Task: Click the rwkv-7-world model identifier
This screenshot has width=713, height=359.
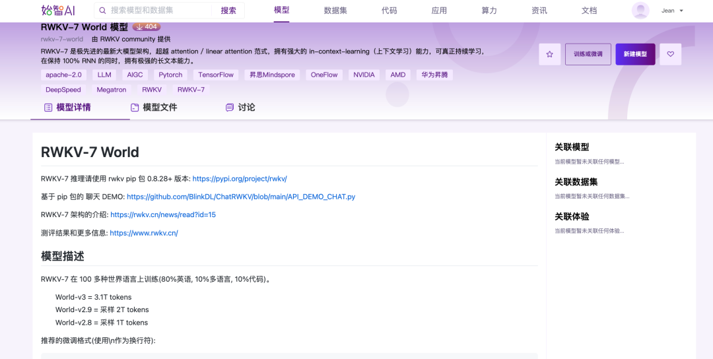Action: (62, 40)
